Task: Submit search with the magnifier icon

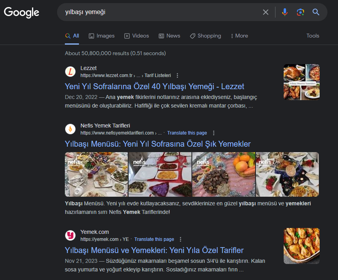Action: pyautogui.click(x=316, y=12)
